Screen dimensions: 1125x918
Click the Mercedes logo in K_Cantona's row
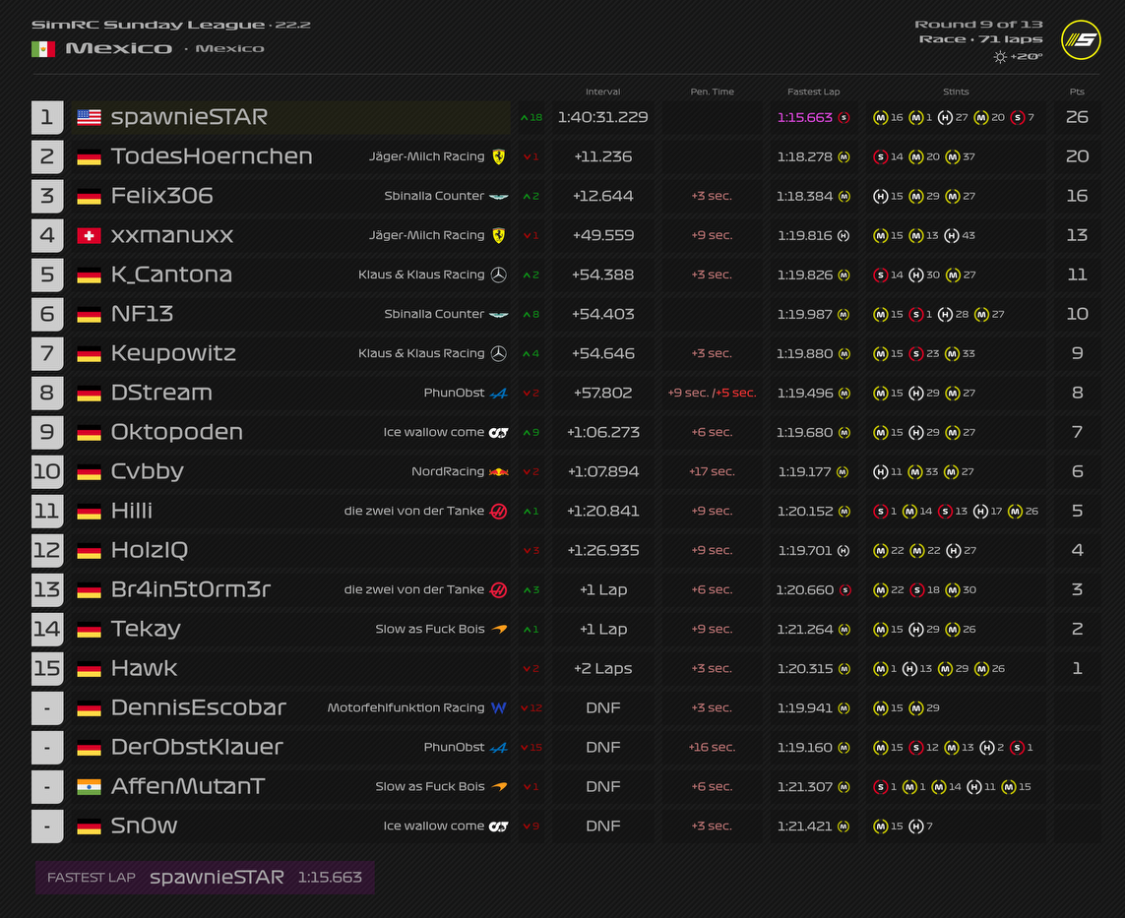pos(499,275)
